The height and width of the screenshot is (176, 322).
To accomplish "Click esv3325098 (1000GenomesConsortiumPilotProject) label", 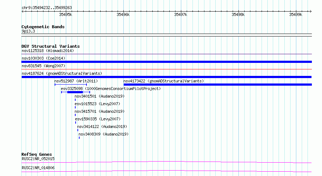I will coord(111,89).
